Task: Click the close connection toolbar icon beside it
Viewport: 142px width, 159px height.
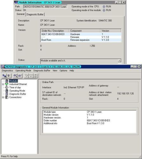Action: click(x=9, y=76)
